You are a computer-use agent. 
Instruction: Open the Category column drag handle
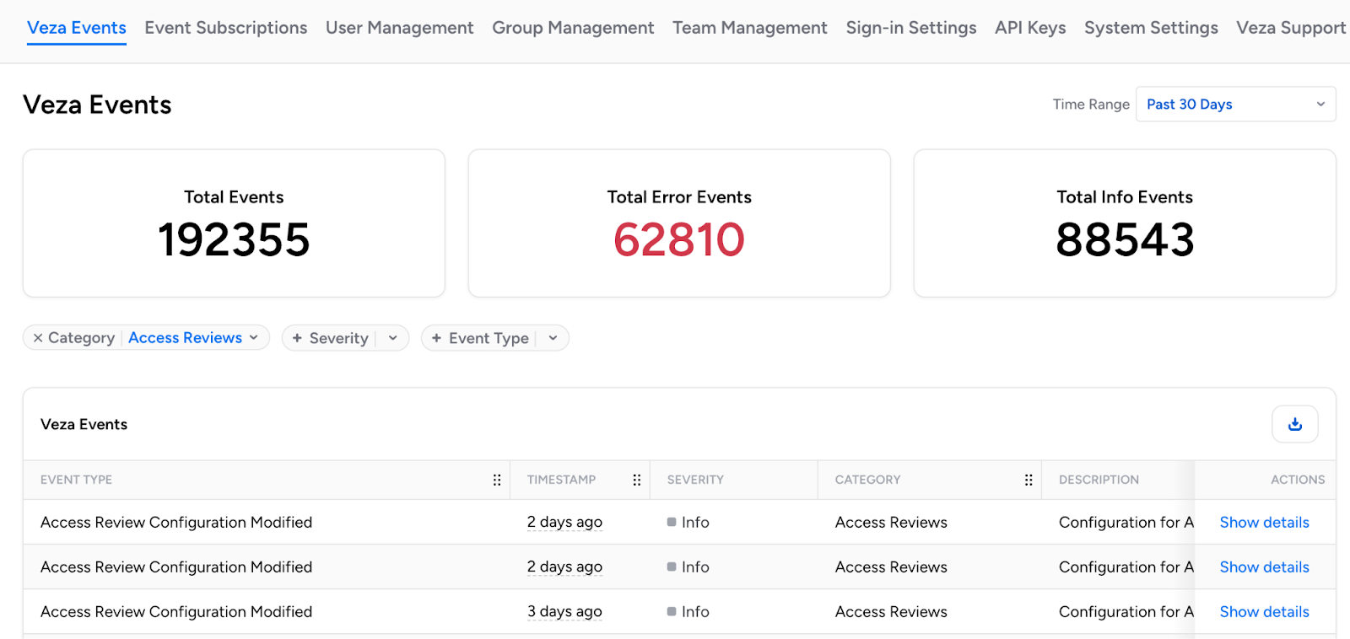pos(1029,480)
